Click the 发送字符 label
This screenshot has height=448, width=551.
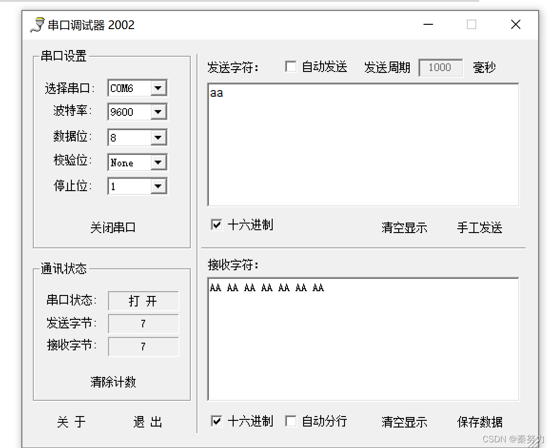pos(233,67)
